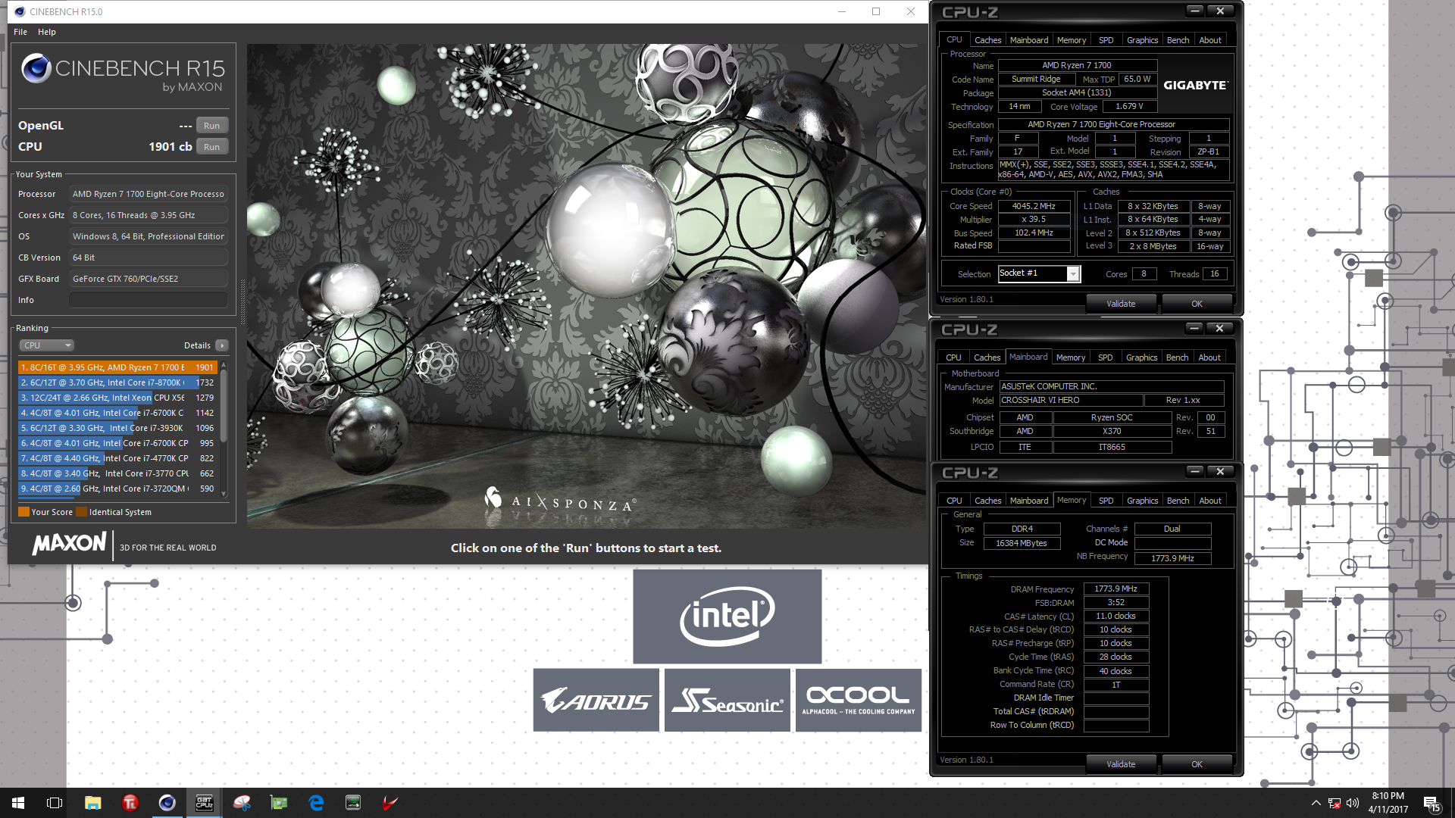Select CPU tab in middle CPU-Z window
This screenshot has height=818, width=1455.
pyautogui.click(x=953, y=357)
